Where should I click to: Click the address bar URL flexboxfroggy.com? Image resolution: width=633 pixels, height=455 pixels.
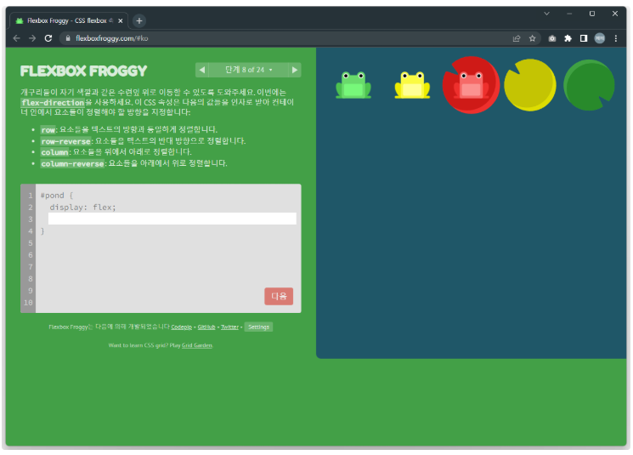click(x=112, y=38)
